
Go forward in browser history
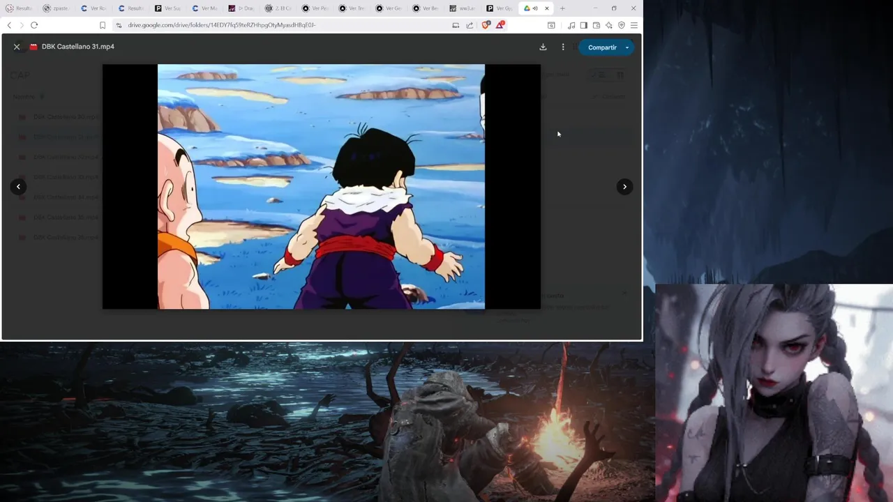click(21, 25)
